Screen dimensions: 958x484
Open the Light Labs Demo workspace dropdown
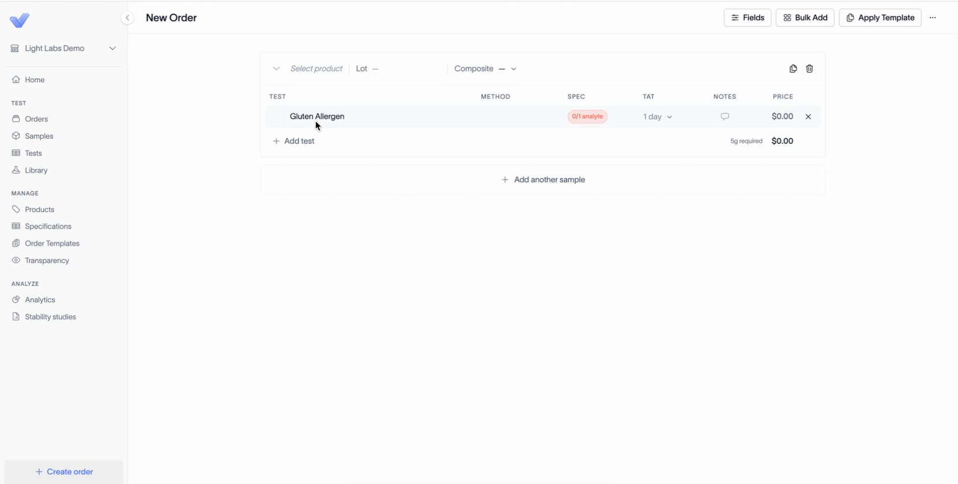tap(63, 48)
